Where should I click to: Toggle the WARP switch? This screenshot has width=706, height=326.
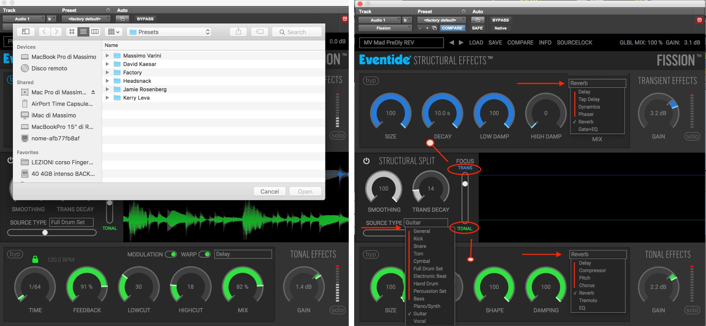(204, 254)
